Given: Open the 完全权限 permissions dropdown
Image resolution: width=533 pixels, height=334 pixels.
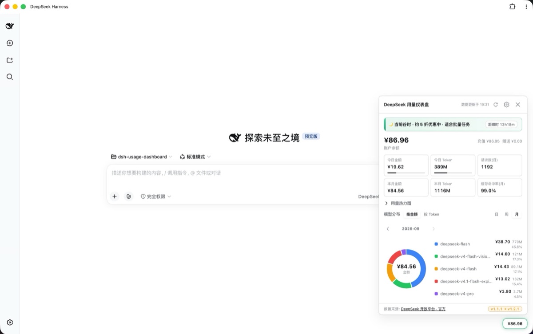Looking at the screenshot, I should [156, 196].
